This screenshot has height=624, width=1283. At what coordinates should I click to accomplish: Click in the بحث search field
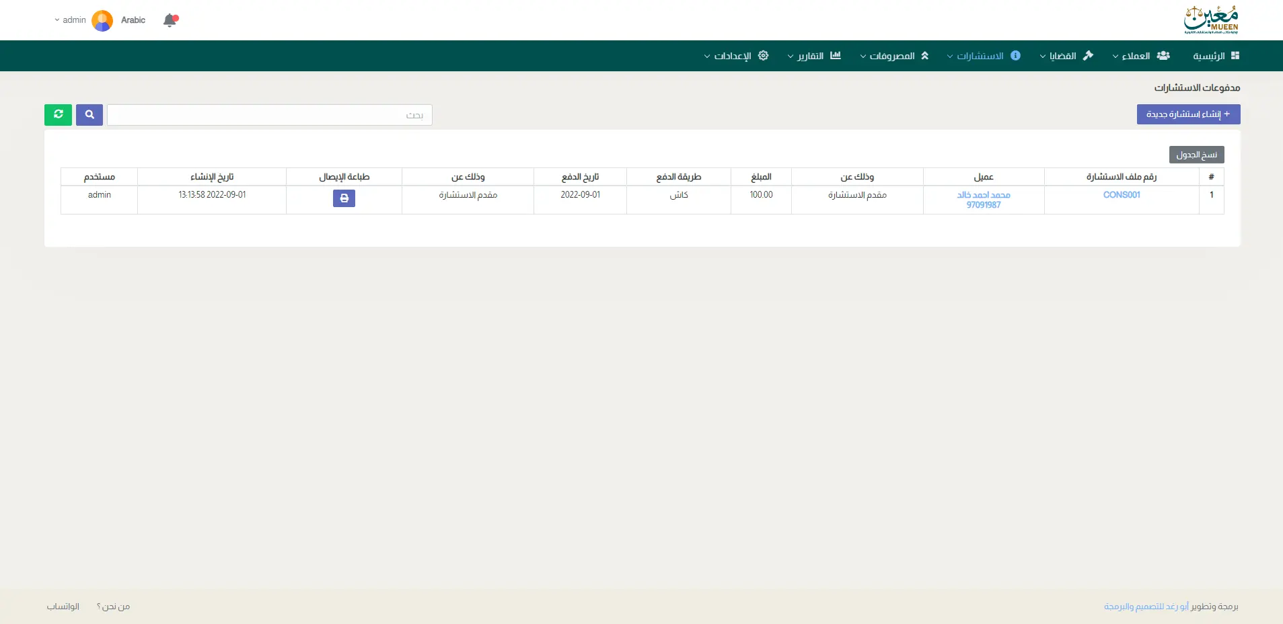(x=269, y=115)
